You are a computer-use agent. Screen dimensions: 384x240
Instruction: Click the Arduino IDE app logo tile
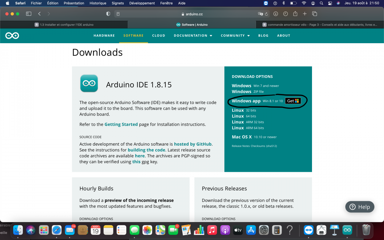pyautogui.click(x=89, y=83)
